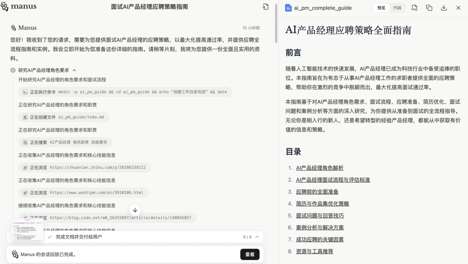Click the file icon on the 正在创建文件 chip
This screenshot has width=468, height=264.
tap(25, 117)
